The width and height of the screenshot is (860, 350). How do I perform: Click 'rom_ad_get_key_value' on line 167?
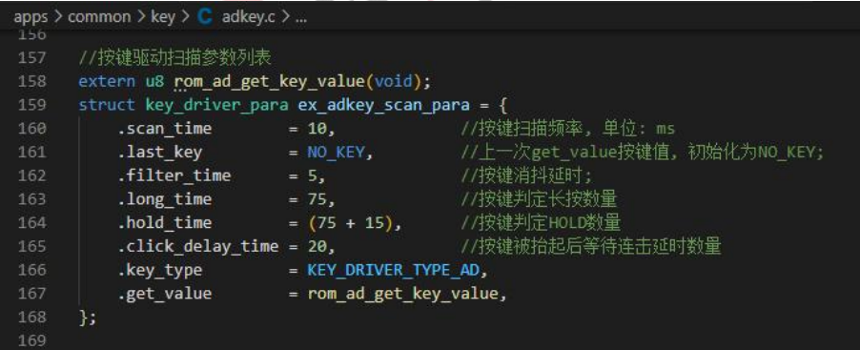(402, 294)
